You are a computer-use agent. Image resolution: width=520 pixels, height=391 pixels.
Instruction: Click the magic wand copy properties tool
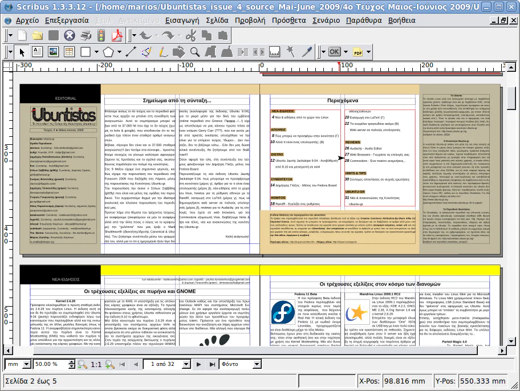click(291, 52)
